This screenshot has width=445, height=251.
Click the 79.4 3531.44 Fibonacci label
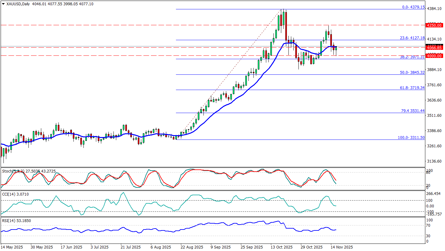(412, 111)
